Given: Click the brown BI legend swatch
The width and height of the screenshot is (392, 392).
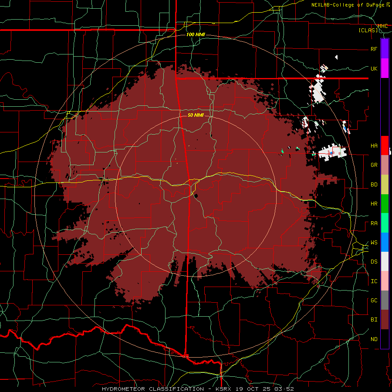Looking at the screenshot, I should (385, 320).
